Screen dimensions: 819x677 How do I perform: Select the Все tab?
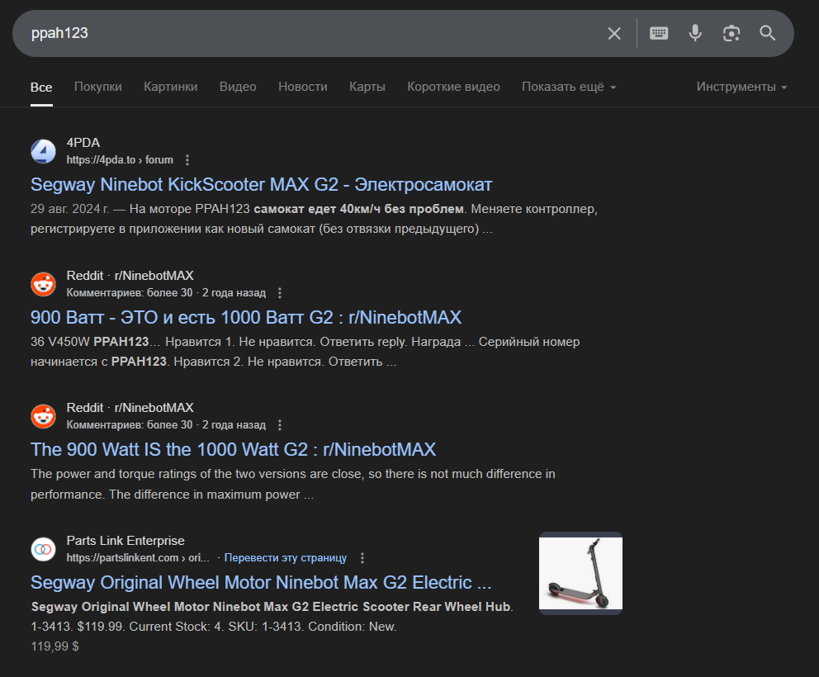coord(41,88)
